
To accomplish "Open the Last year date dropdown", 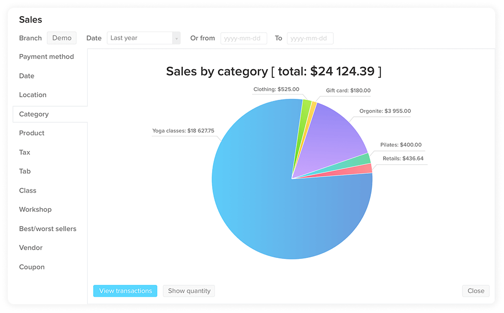I will pyautogui.click(x=140, y=38).
